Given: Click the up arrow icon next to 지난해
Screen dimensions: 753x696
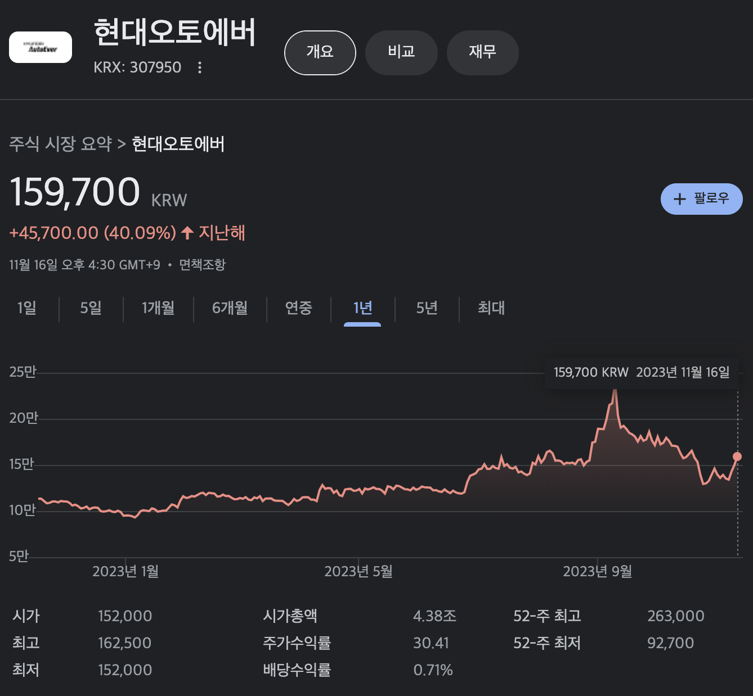Looking at the screenshot, I should click(x=187, y=233).
